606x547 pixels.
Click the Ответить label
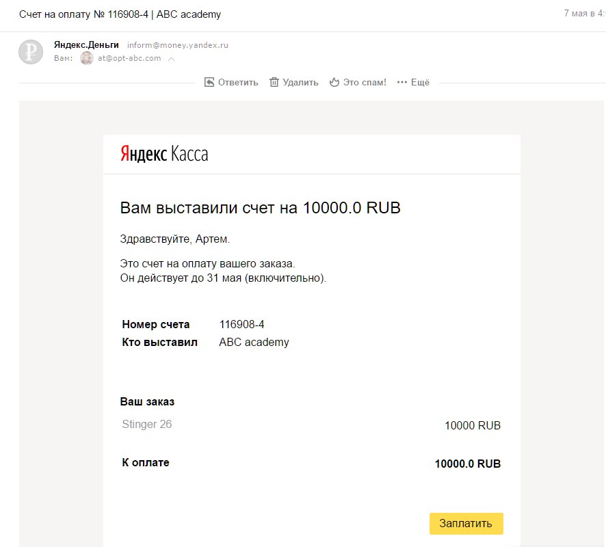(x=238, y=82)
